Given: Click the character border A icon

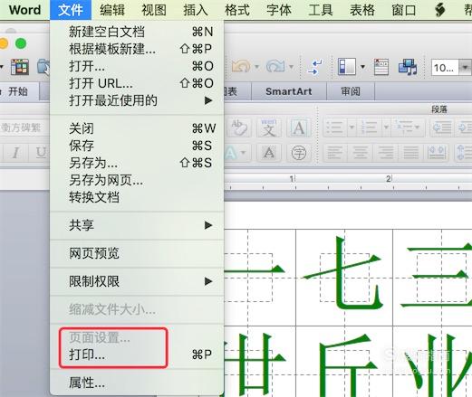Looking at the screenshot, I should 299,128.
